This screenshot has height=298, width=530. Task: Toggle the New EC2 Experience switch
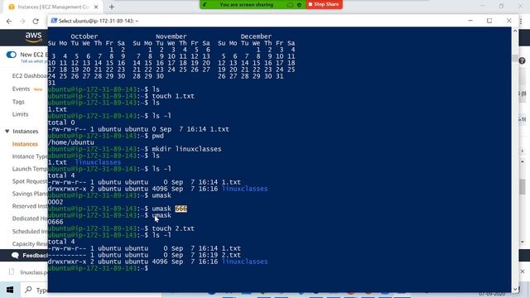point(11,55)
